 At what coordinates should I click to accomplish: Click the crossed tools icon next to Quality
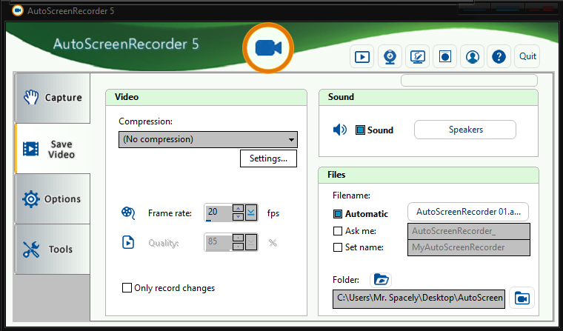[273, 243]
